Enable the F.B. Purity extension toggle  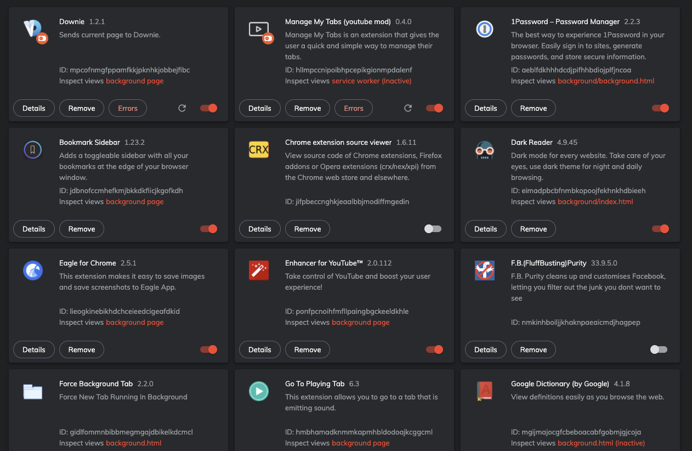[x=659, y=349]
